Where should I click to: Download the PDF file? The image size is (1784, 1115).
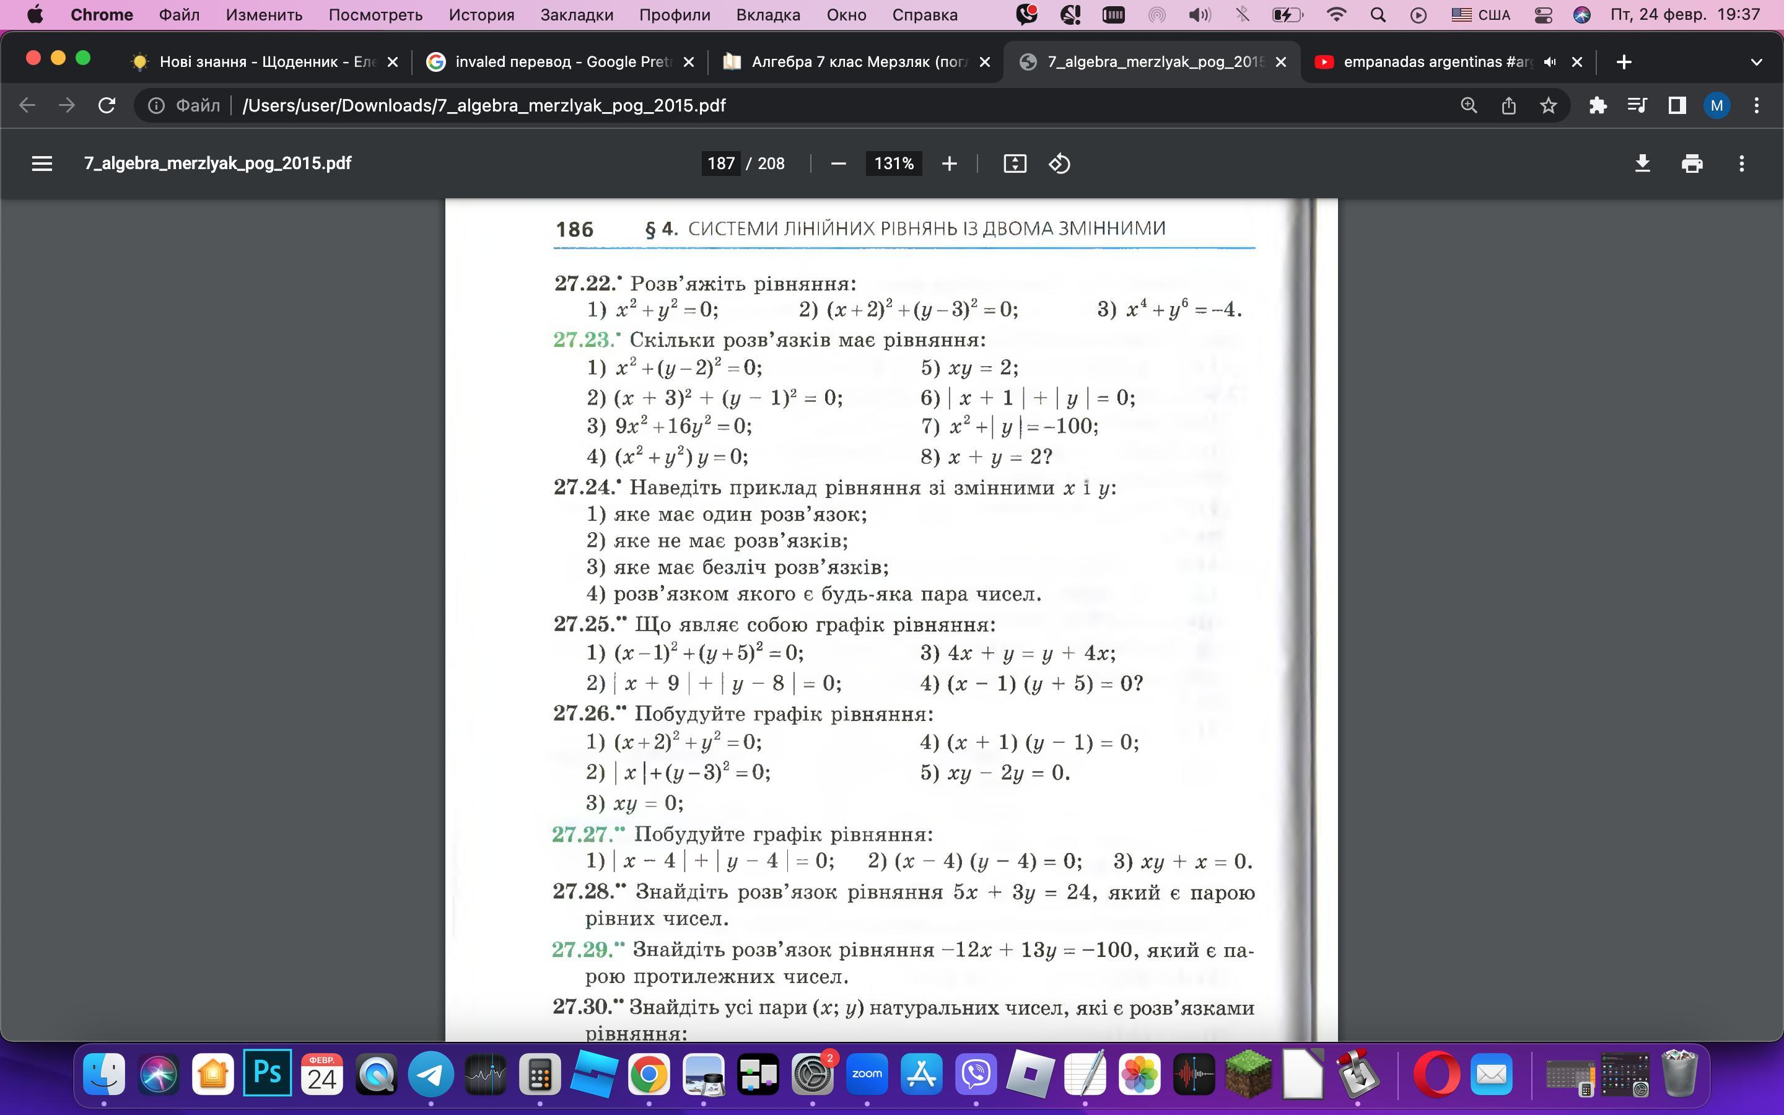(1643, 164)
